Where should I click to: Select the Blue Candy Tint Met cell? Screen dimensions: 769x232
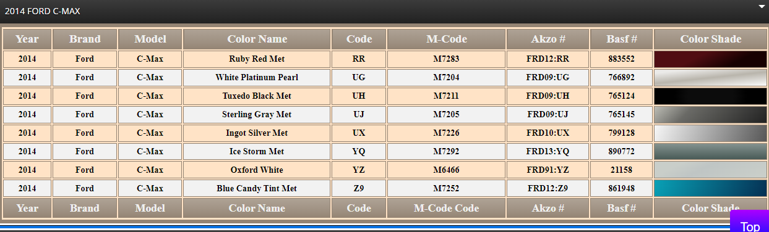click(257, 189)
